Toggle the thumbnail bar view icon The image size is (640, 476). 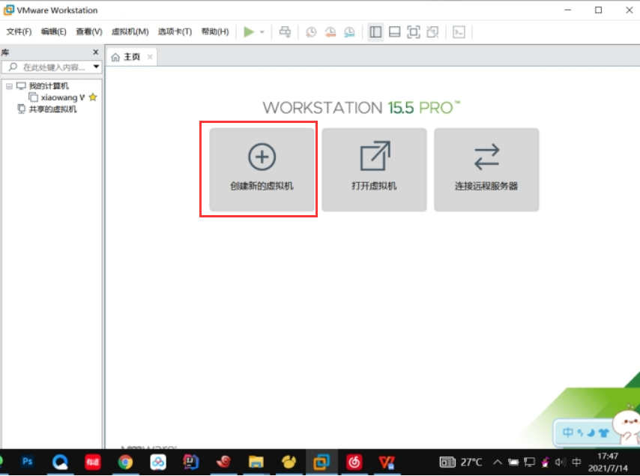coord(394,31)
